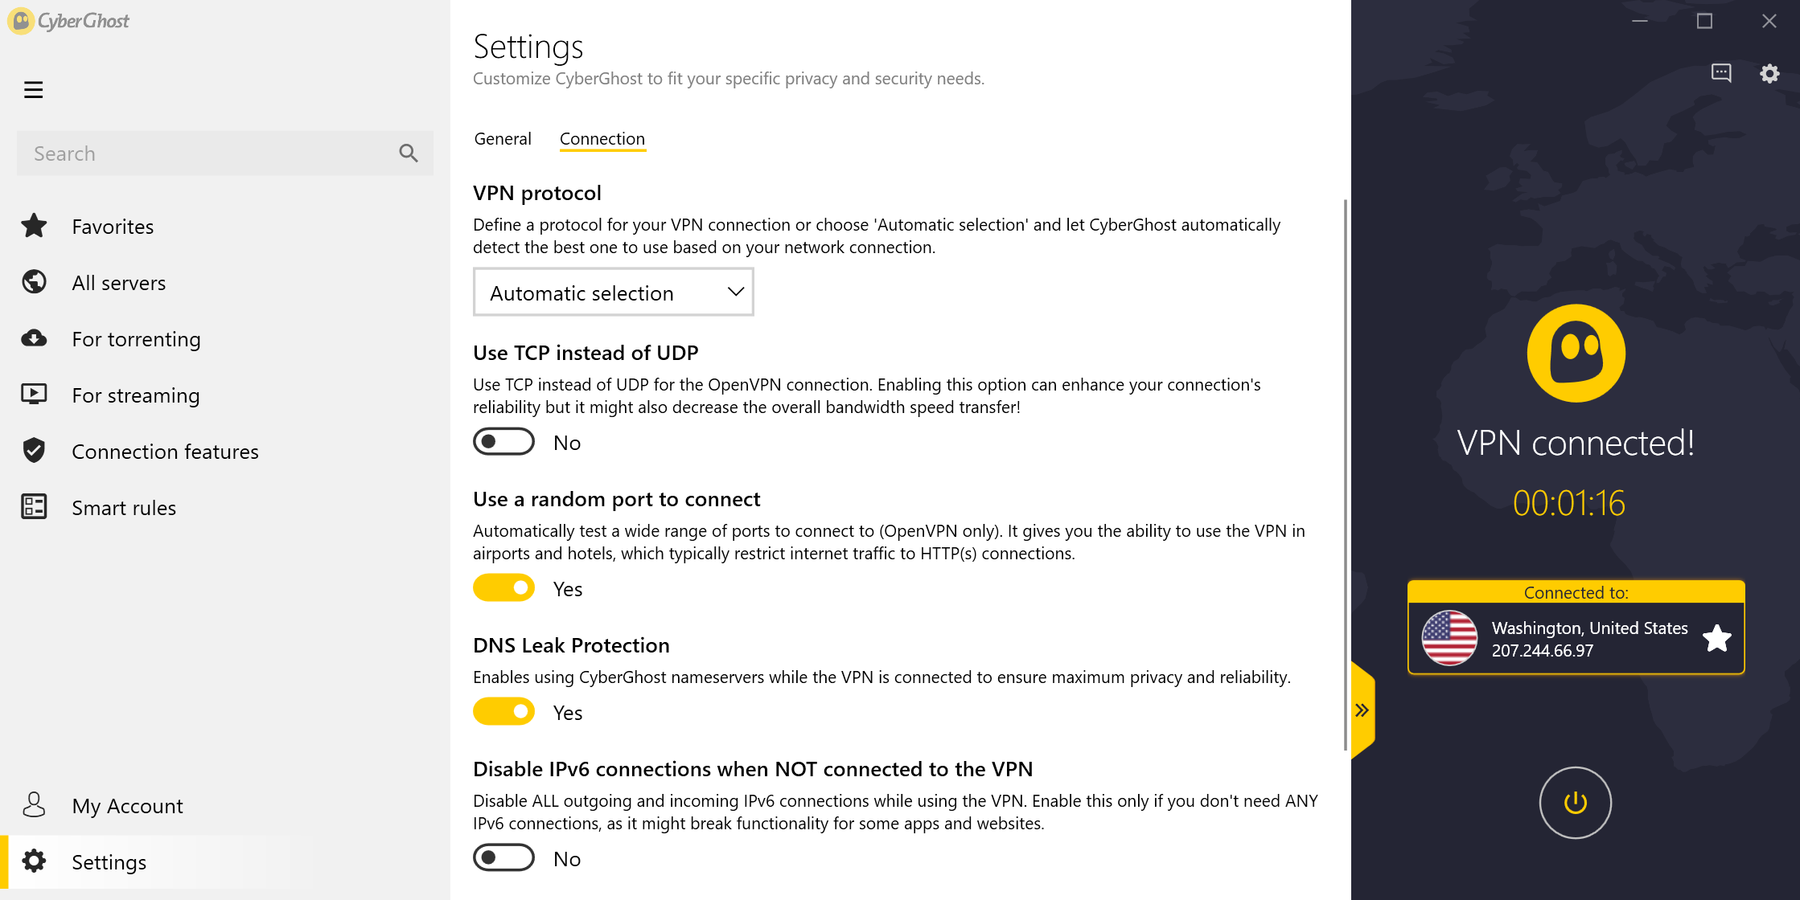This screenshot has width=1800, height=900.
Task: Open Connection Features settings
Action: pyautogui.click(x=164, y=451)
